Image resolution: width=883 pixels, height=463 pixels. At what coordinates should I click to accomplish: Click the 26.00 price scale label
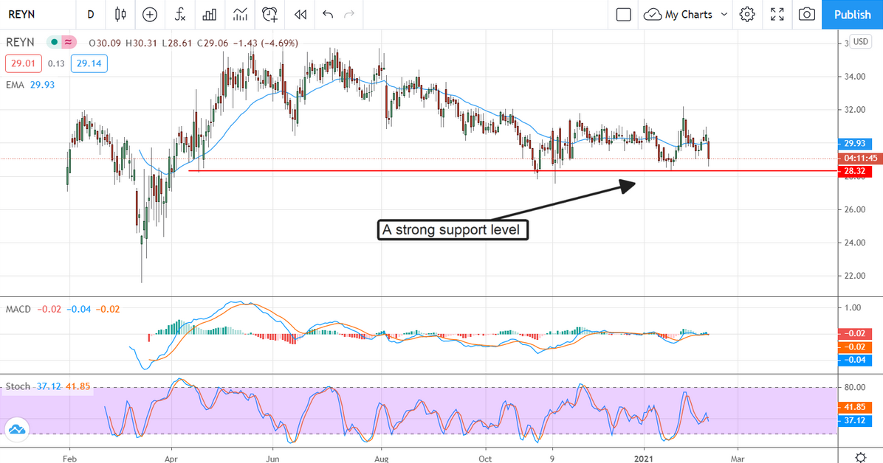pos(854,210)
